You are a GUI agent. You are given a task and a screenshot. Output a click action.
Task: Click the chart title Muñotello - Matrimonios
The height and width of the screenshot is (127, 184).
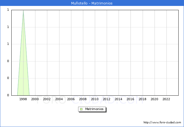[x=92, y=3]
